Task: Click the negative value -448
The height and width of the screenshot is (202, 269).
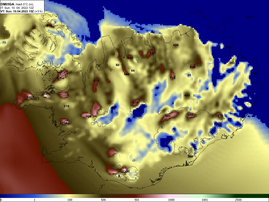Action: (228, 47)
